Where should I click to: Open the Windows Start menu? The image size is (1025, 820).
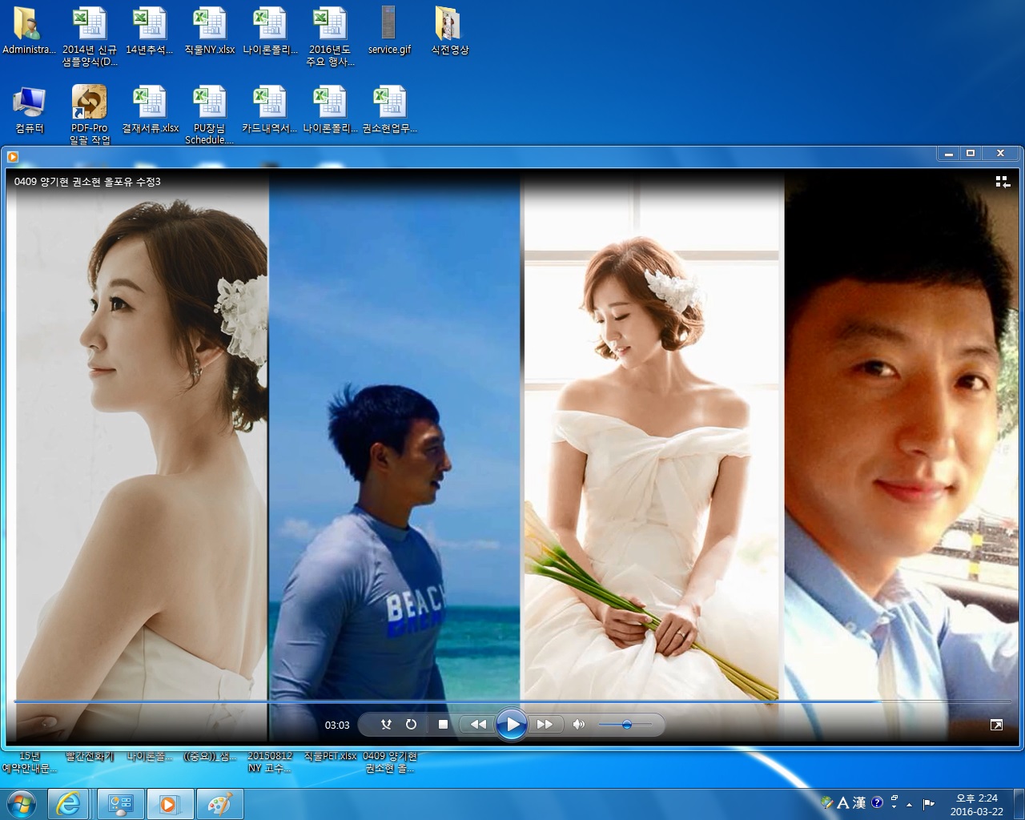21,803
